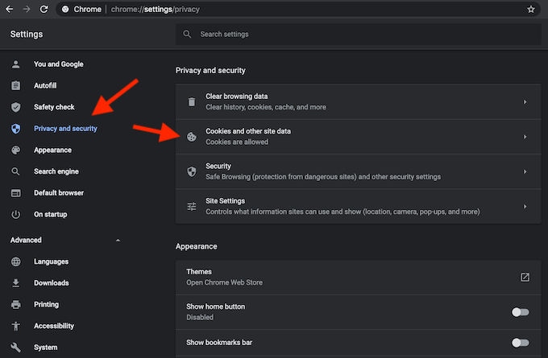
Task: Click the Appearance palette icon in sidebar
Action: point(16,150)
